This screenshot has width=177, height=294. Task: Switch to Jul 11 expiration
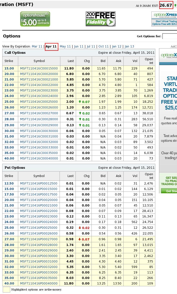(91, 46)
